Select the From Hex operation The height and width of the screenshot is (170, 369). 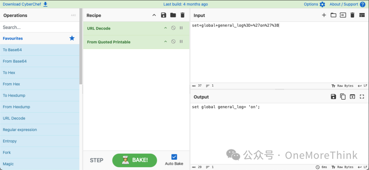coord(40,84)
